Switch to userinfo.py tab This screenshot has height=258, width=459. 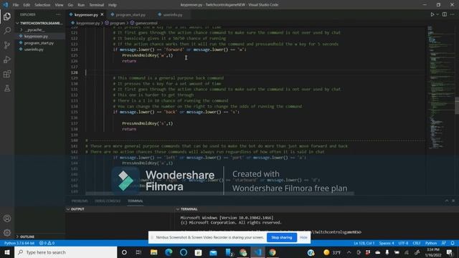click(x=172, y=14)
